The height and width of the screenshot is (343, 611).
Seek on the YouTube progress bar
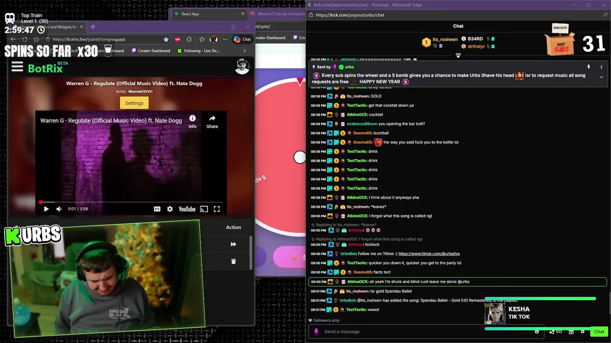tap(131, 202)
